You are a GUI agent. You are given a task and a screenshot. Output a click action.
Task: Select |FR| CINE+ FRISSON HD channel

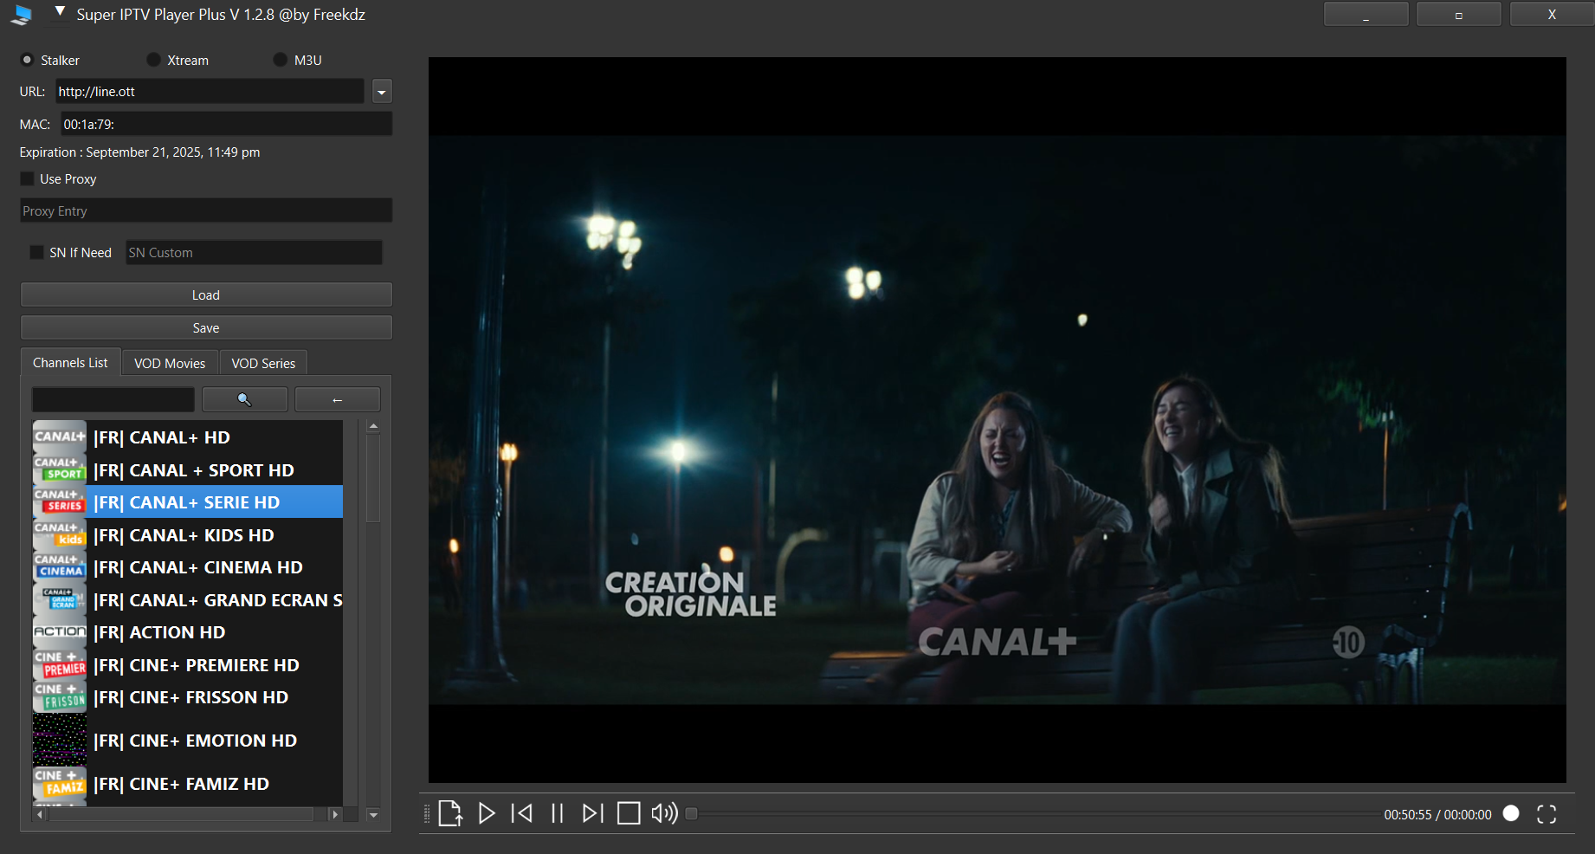pyautogui.click(x=188, y=697)
